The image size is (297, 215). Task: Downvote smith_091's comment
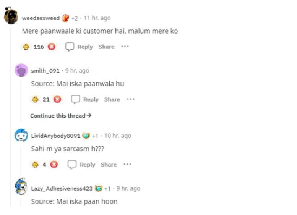tap(57, 99)
